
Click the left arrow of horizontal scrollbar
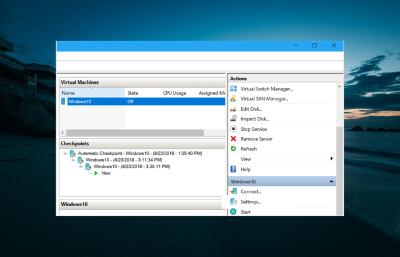(63, 132)
